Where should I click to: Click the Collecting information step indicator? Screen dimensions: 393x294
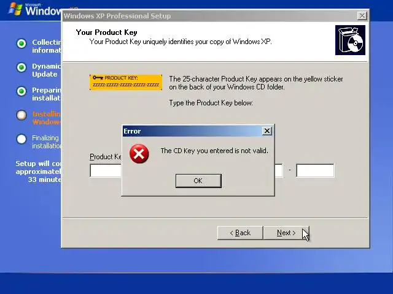[21, 43]
